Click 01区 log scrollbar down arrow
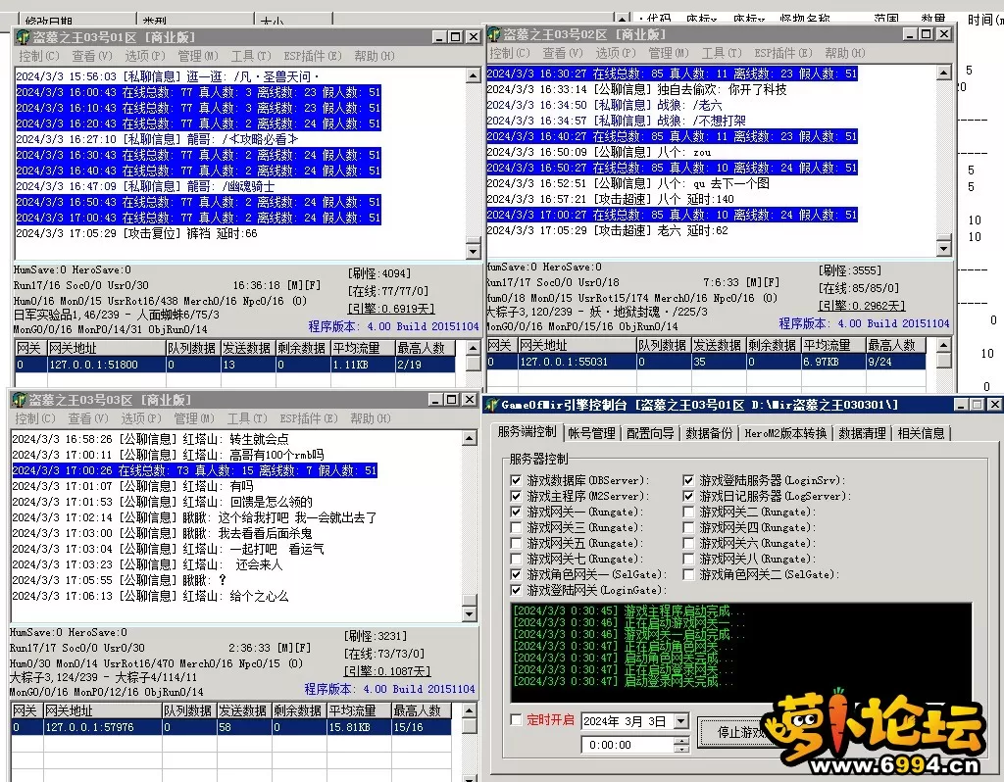The image size is (1004, 782). pyautogui.click(x=474, y=251)
